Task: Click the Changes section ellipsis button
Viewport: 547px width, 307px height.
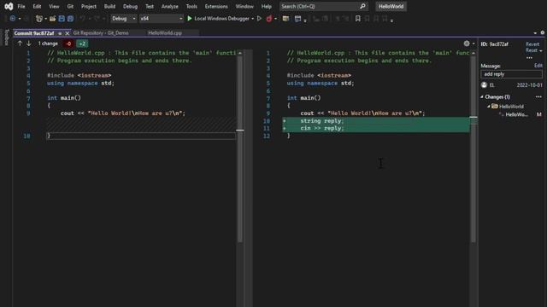Action: 538,96
